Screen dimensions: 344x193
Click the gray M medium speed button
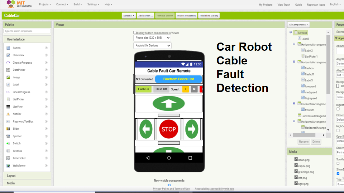pos(194,89)
